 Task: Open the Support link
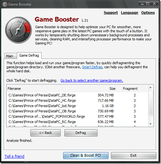111,13
